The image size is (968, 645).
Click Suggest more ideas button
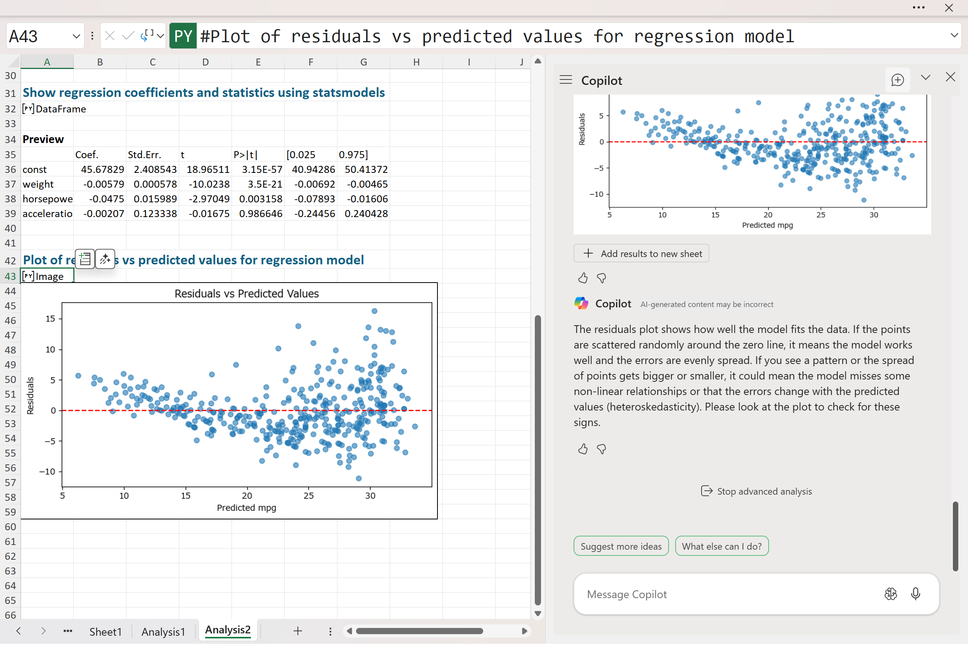coord(621,546)
